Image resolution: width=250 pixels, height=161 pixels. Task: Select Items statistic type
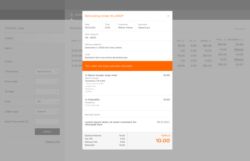pyautogui.click(x=8, y=48)
